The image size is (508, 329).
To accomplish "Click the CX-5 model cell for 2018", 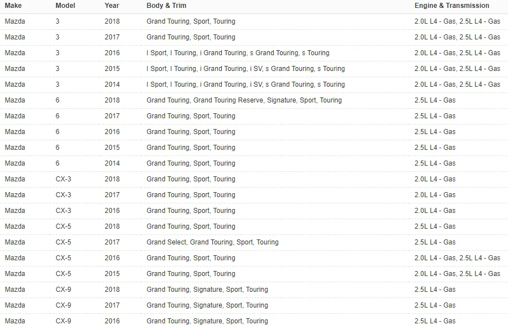I will tap(63, 226).
